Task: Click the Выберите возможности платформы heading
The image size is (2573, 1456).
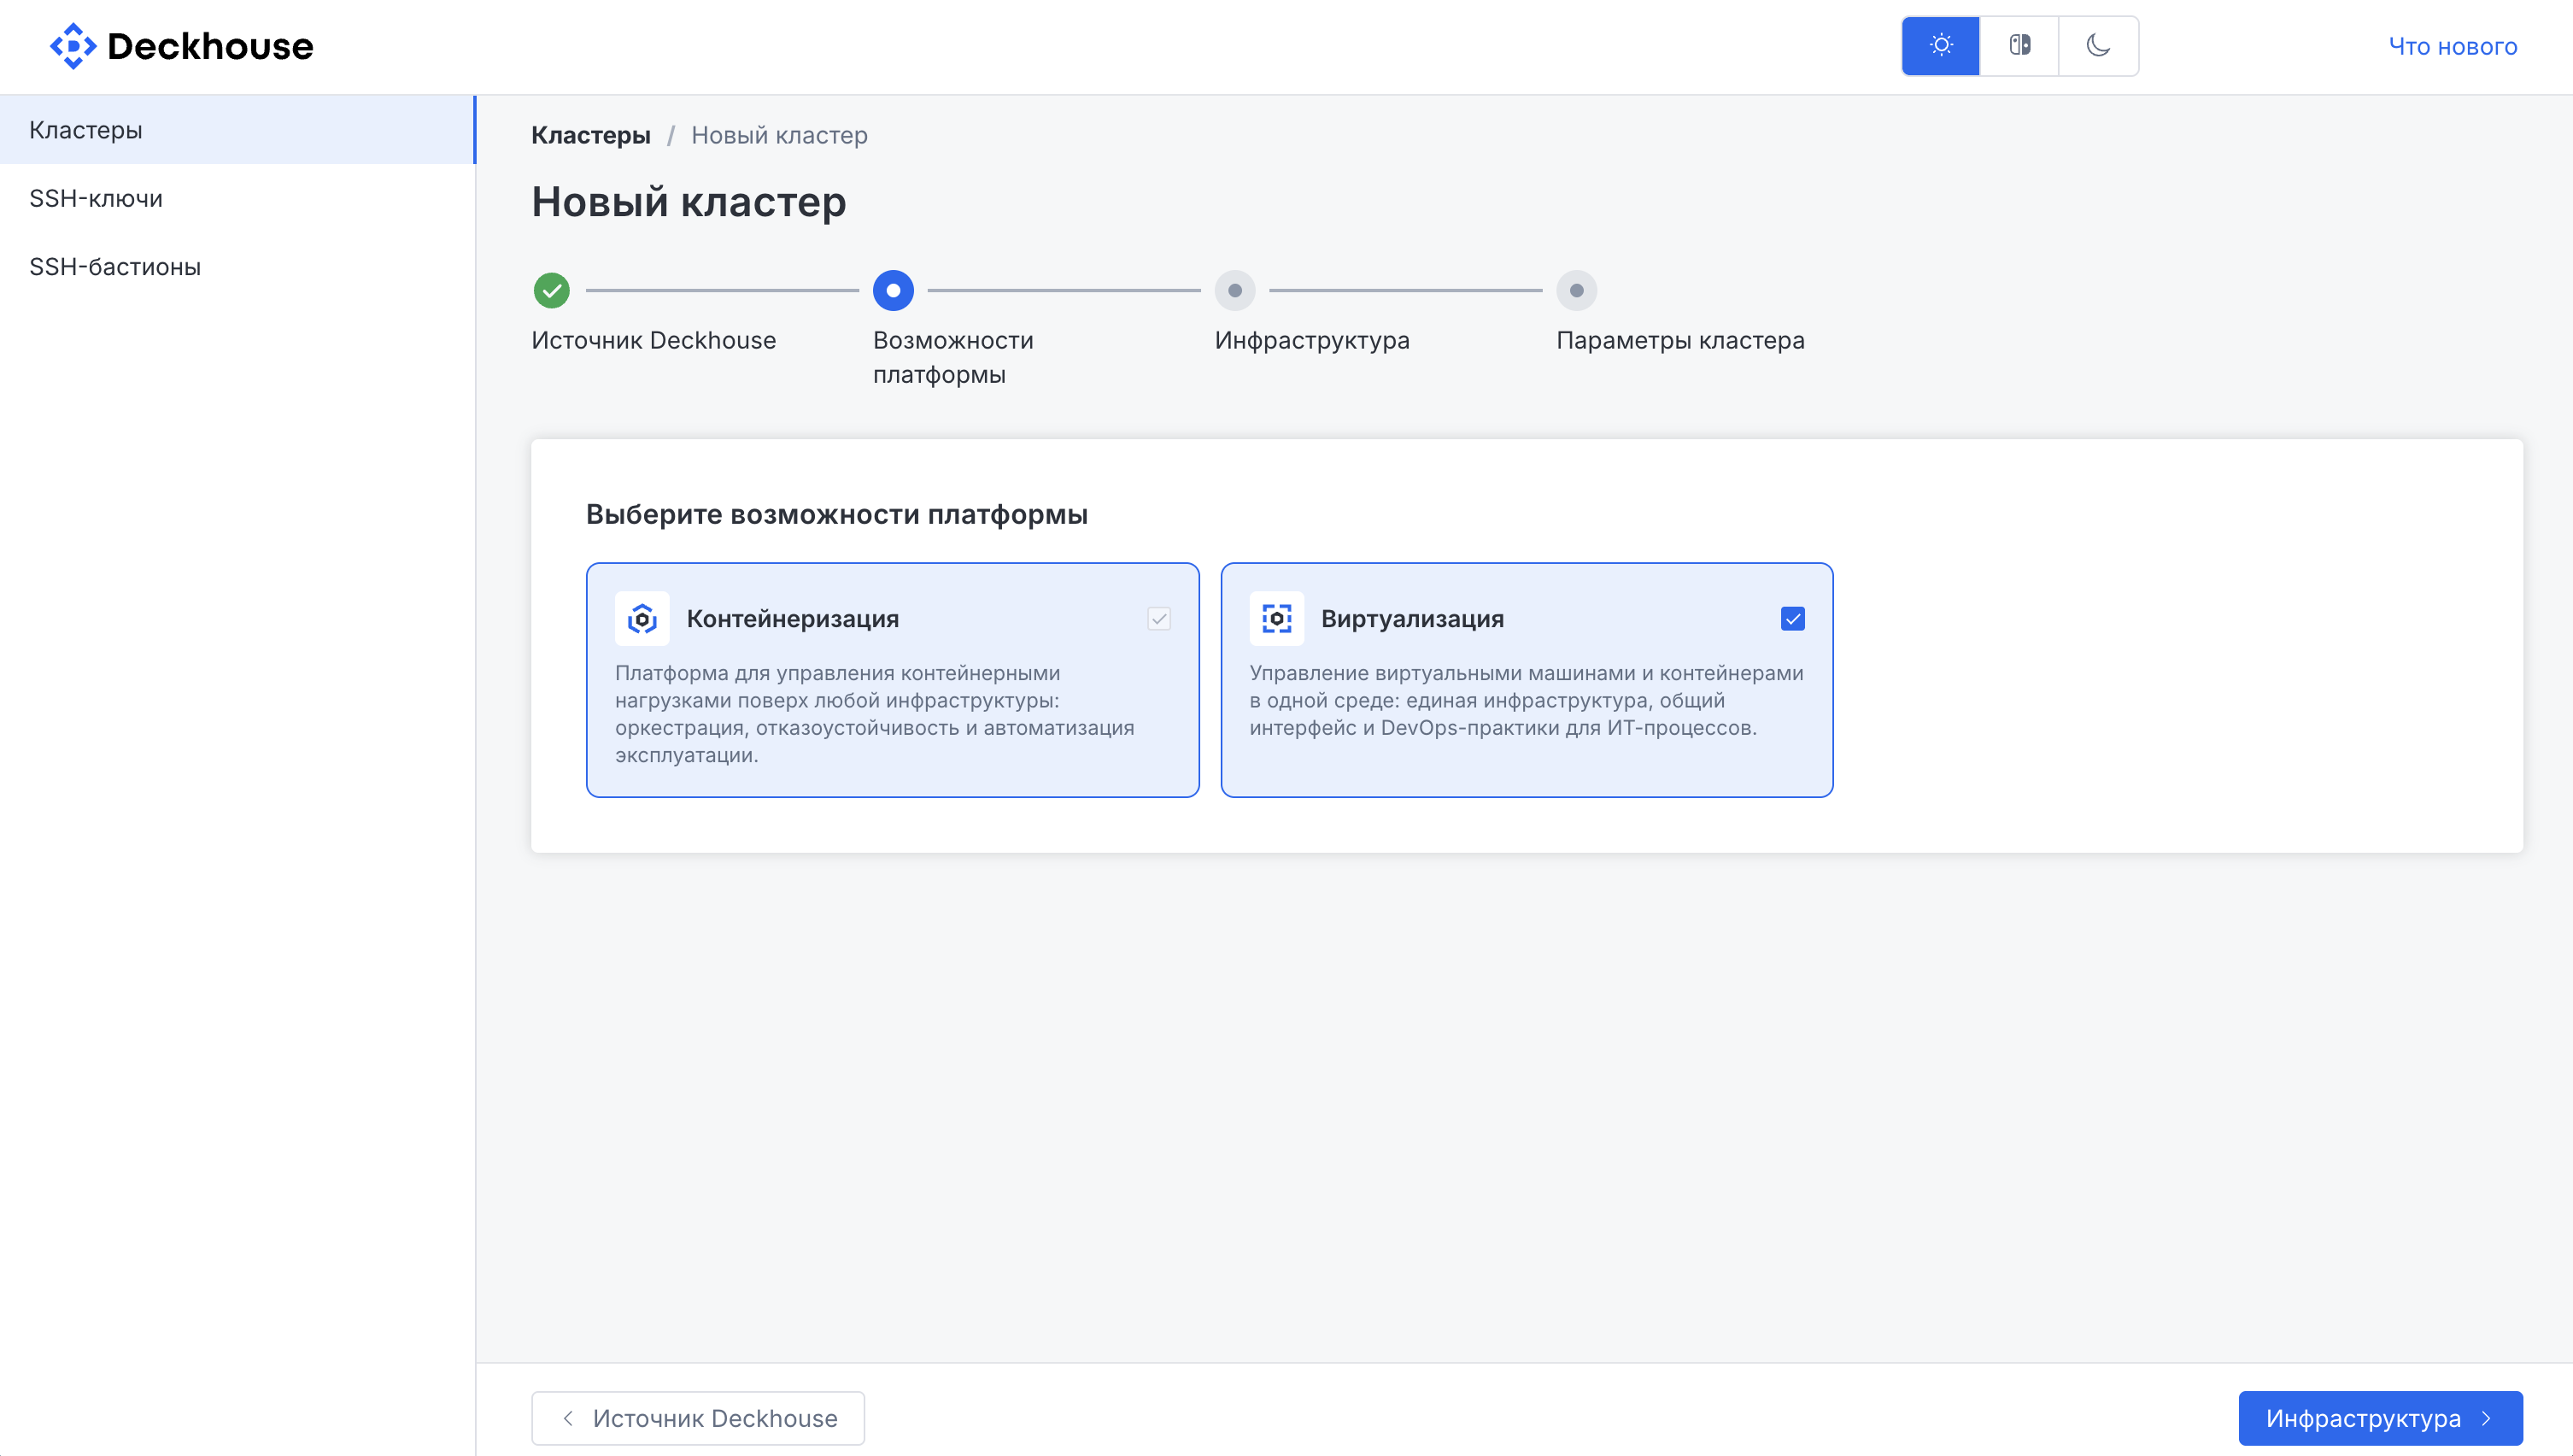Action: (x=836, y=514)
